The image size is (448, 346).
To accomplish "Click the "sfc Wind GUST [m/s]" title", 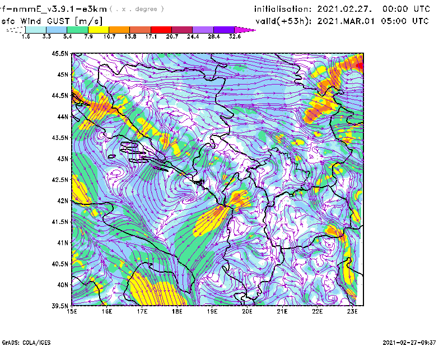I will [x=52, y=21].
